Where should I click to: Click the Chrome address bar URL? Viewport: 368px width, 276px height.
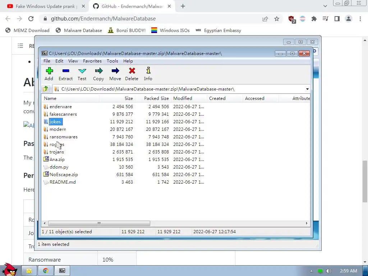pyautogui.click(x=103, y=19)
